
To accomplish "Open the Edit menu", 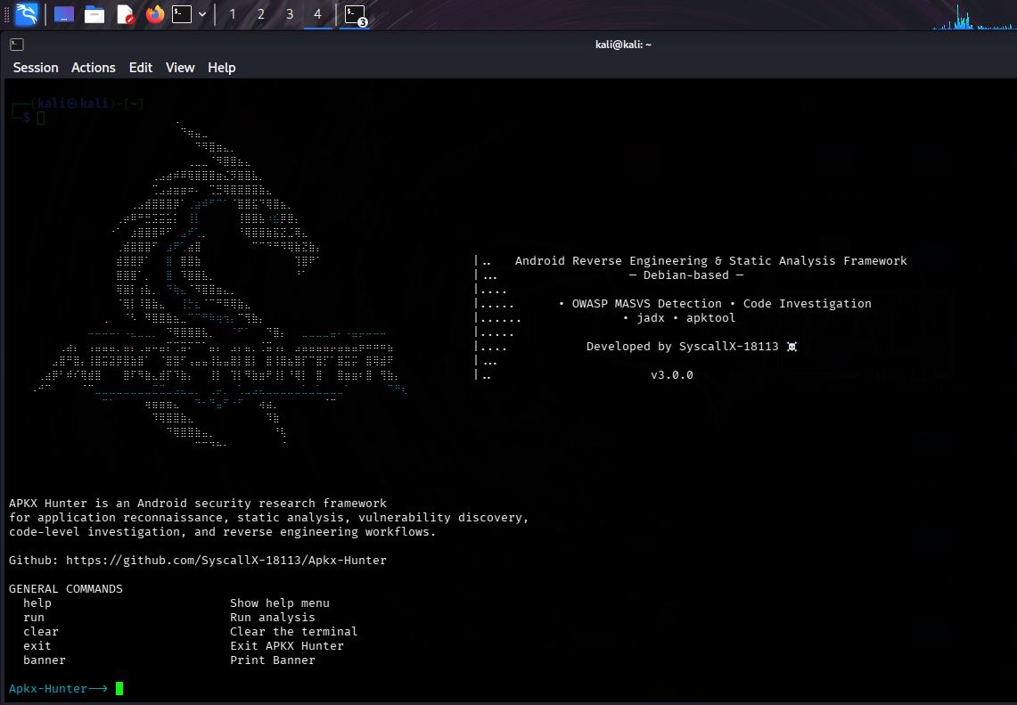I will pyautogui.click(x=140, y=68).
